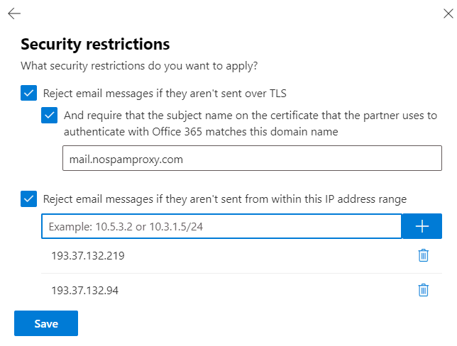Save the security restrictions
This screenshot has height=346, width=457.
[46, 323]
